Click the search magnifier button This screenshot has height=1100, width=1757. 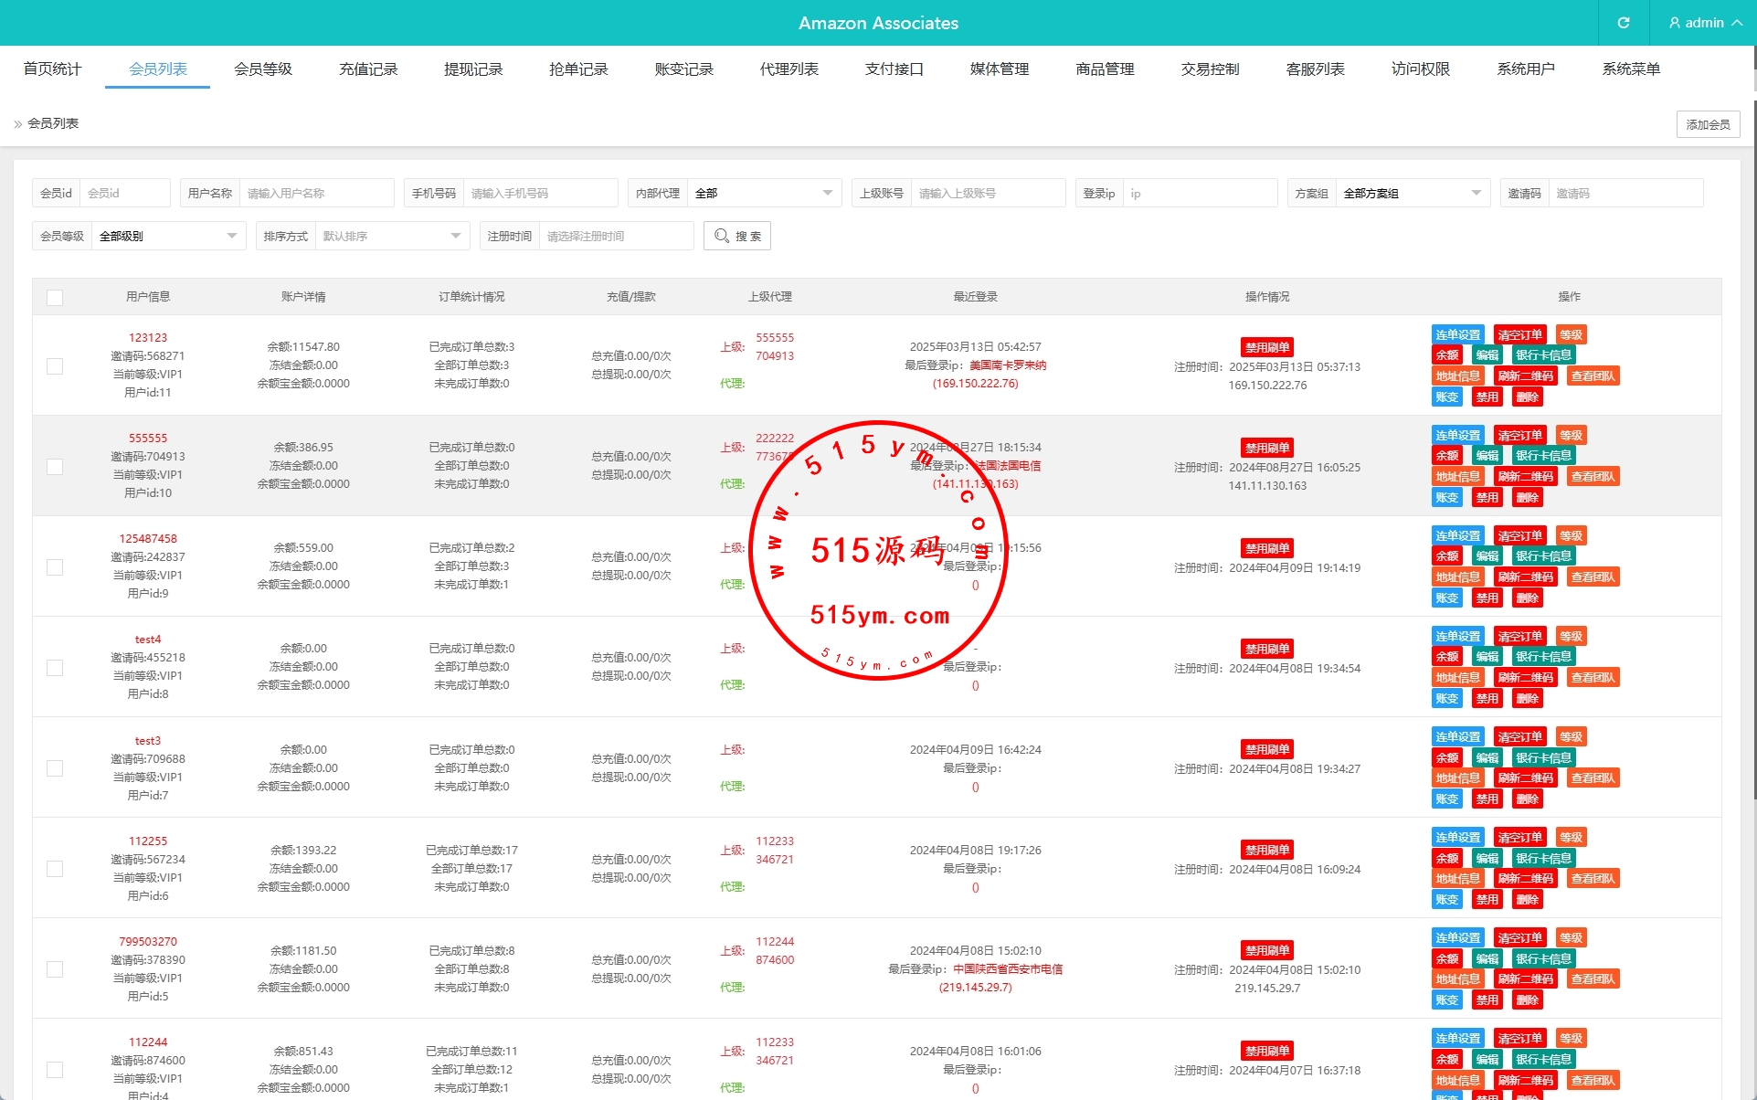736,236
